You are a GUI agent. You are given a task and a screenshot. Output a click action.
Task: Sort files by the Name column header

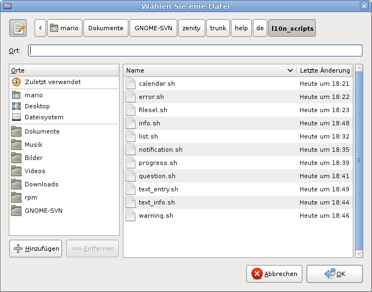(x=208, y=70)
